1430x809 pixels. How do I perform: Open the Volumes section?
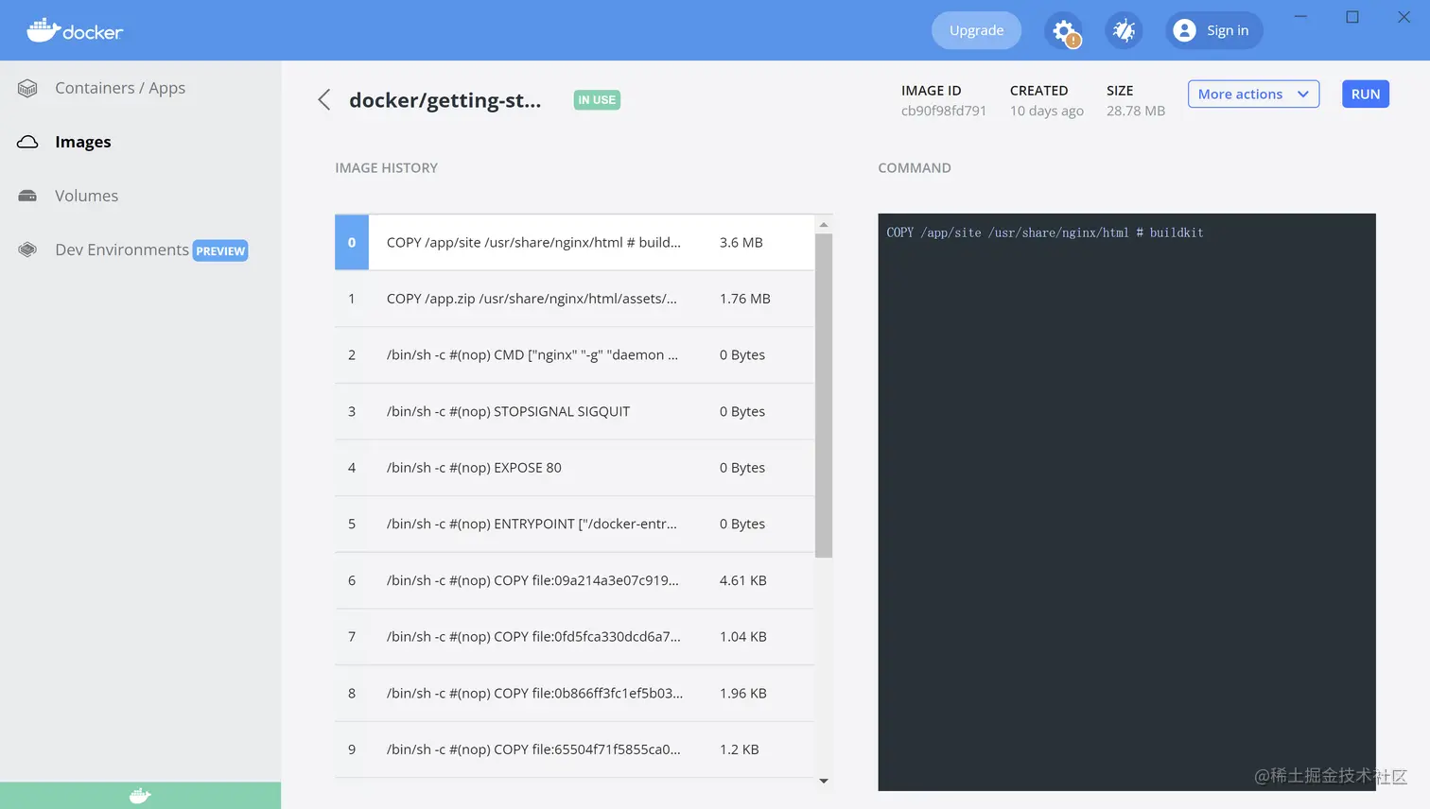click(x=86, y=196)
